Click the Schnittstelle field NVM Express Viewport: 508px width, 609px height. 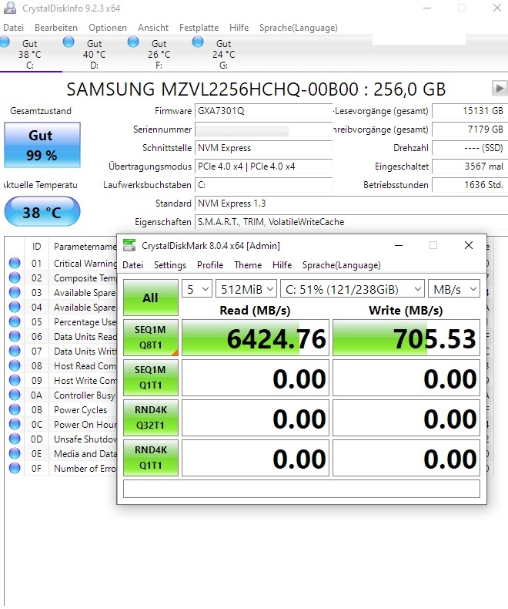(264, 148)
